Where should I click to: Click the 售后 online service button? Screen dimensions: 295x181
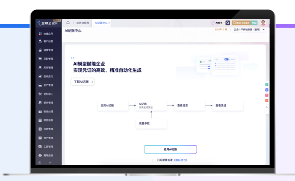[x=240, y=23]
